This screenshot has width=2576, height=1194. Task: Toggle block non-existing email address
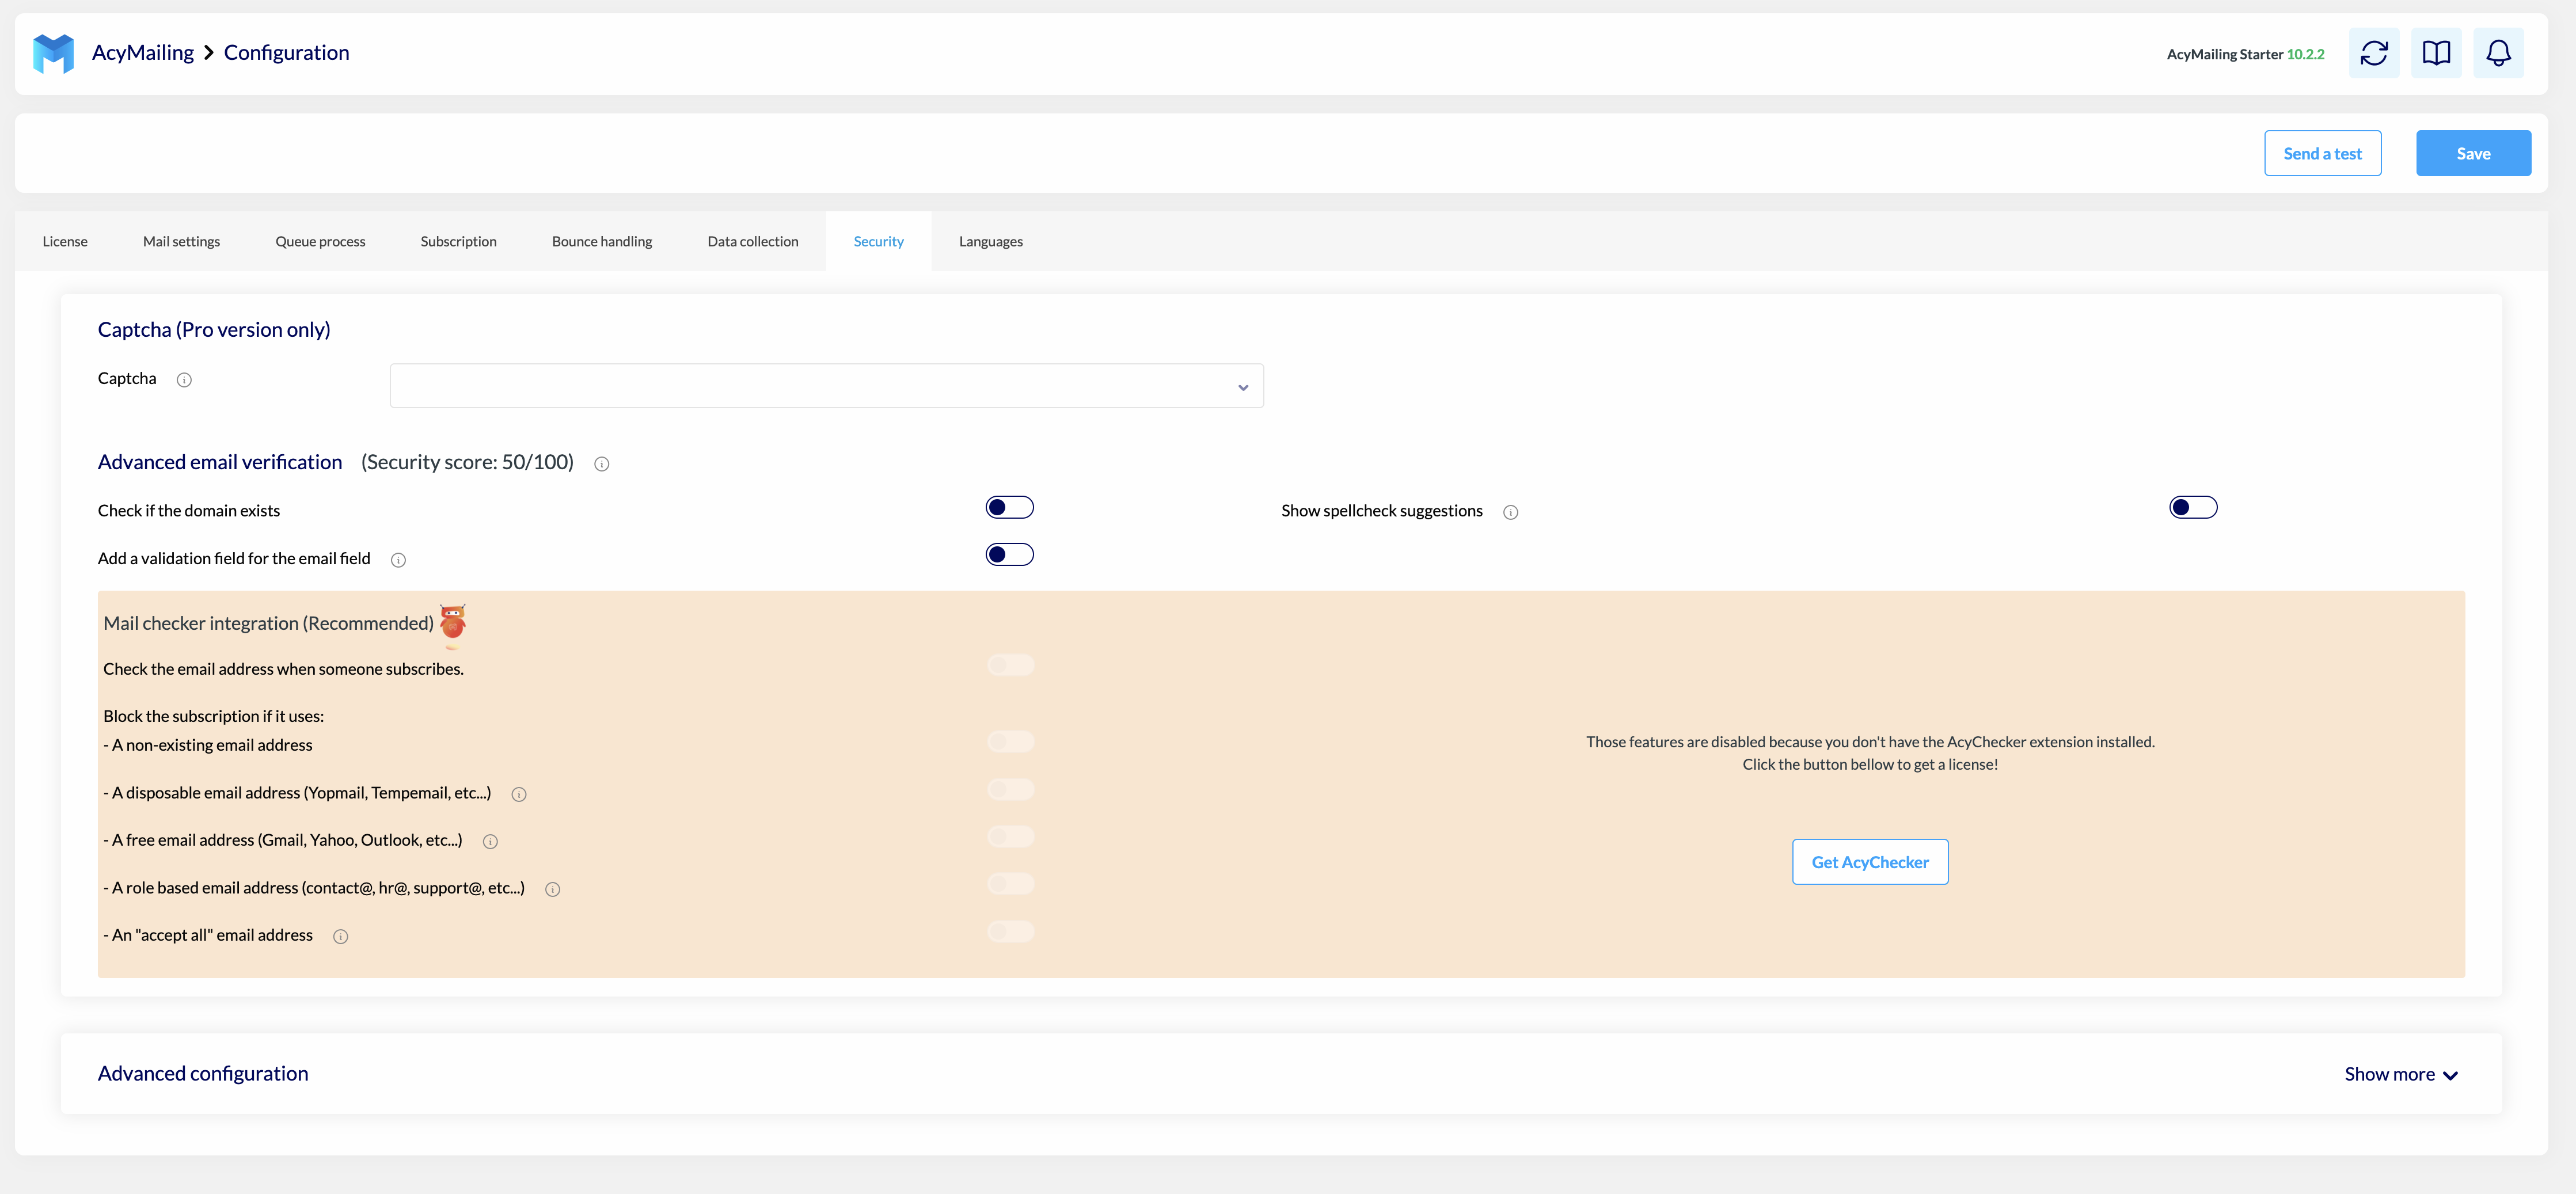pyautogui.click(x=1010, y=741)
